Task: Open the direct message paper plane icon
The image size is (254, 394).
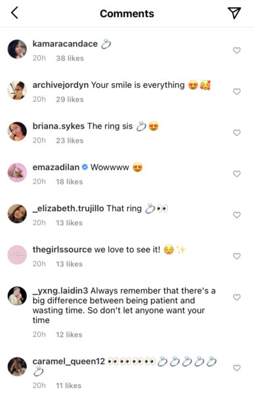Action: [x=234, y=13]
